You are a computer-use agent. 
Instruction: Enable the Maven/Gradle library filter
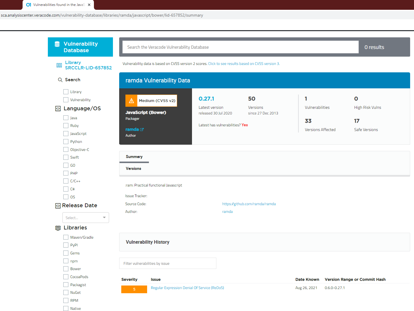[x=66, y=237]
